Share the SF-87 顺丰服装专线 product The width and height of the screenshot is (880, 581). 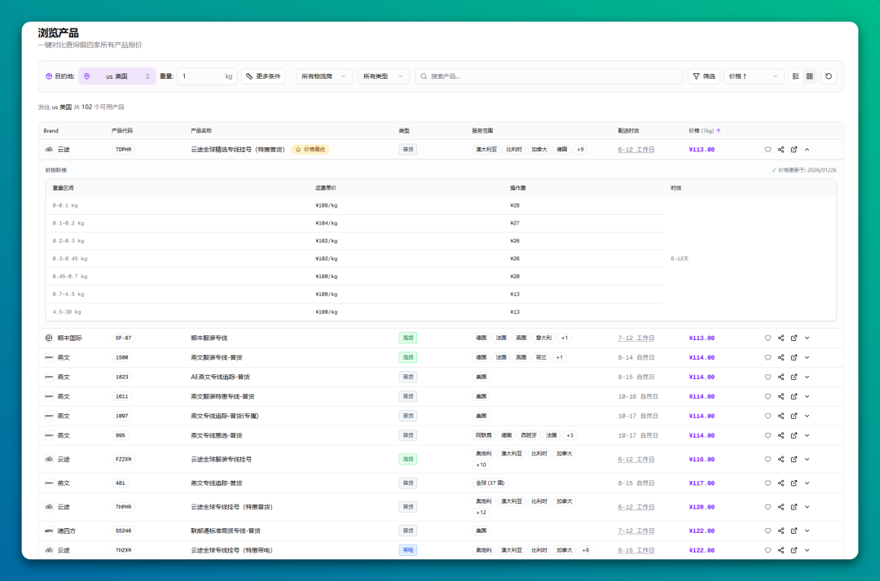tap(781, 338)
